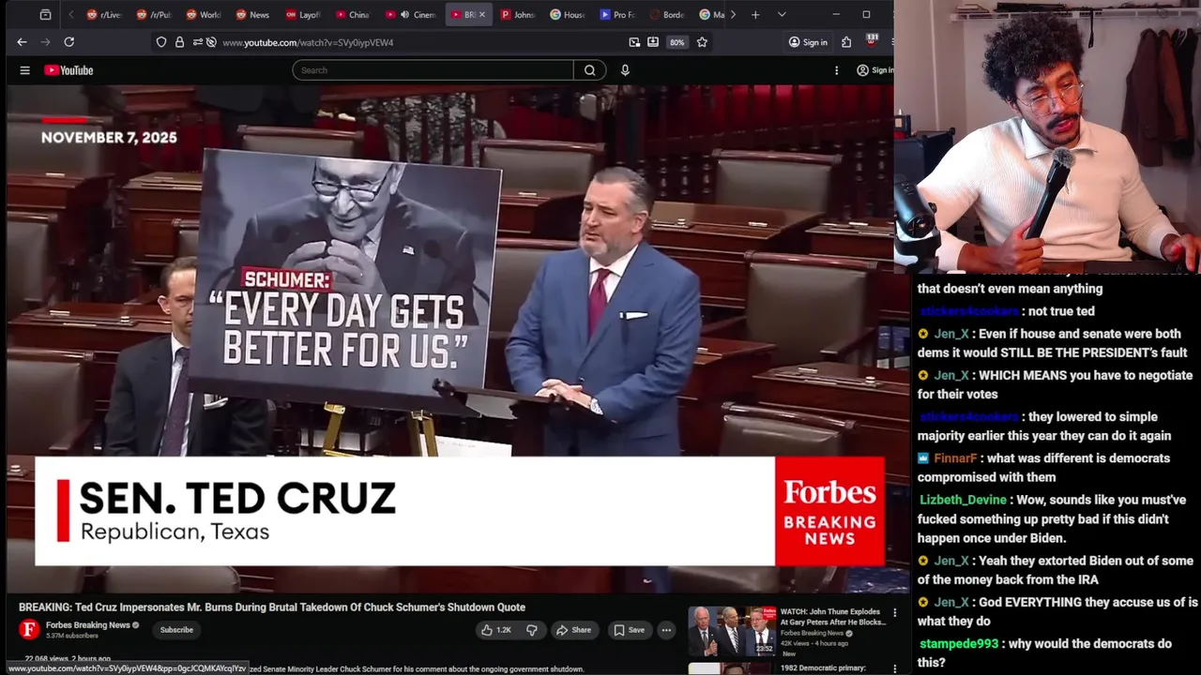Close the active BREAKING YouTube tab
Screen dimensions: 1201x675
click(483, 15)
